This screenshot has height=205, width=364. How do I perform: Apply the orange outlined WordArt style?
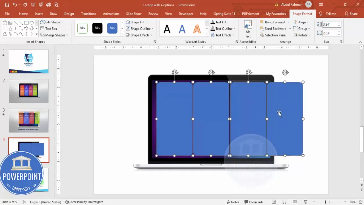coord(197,28)
